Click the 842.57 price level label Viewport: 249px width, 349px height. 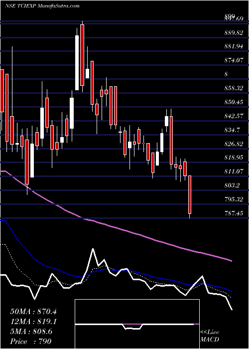pos(234,116)
